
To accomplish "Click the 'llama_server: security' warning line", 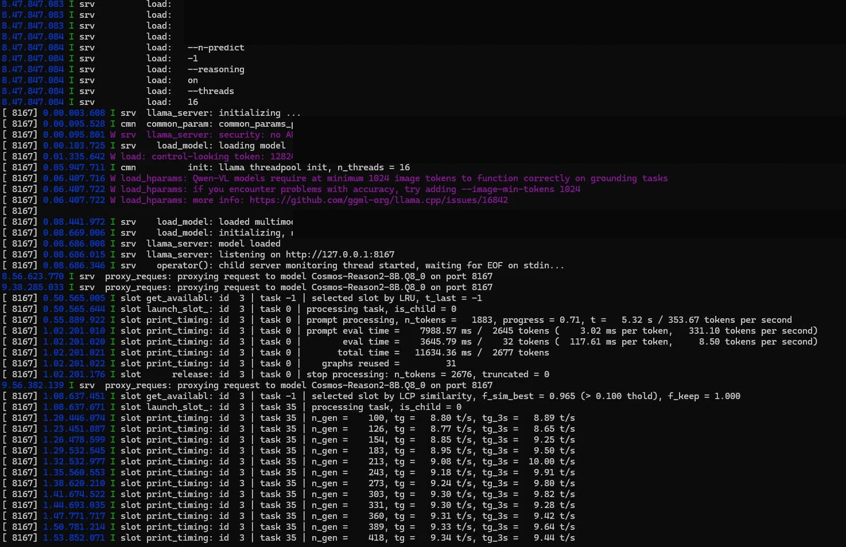I will coord(220,135).
